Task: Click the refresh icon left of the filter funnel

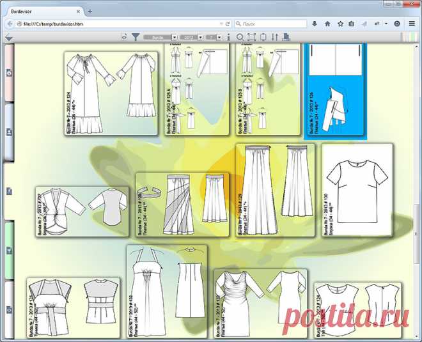Action: click(124, 37)
